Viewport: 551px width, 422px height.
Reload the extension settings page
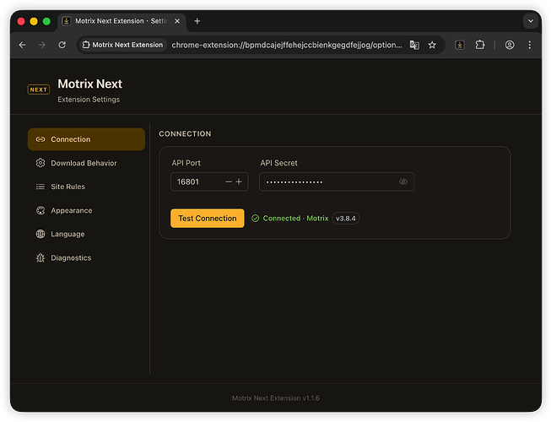62,45
